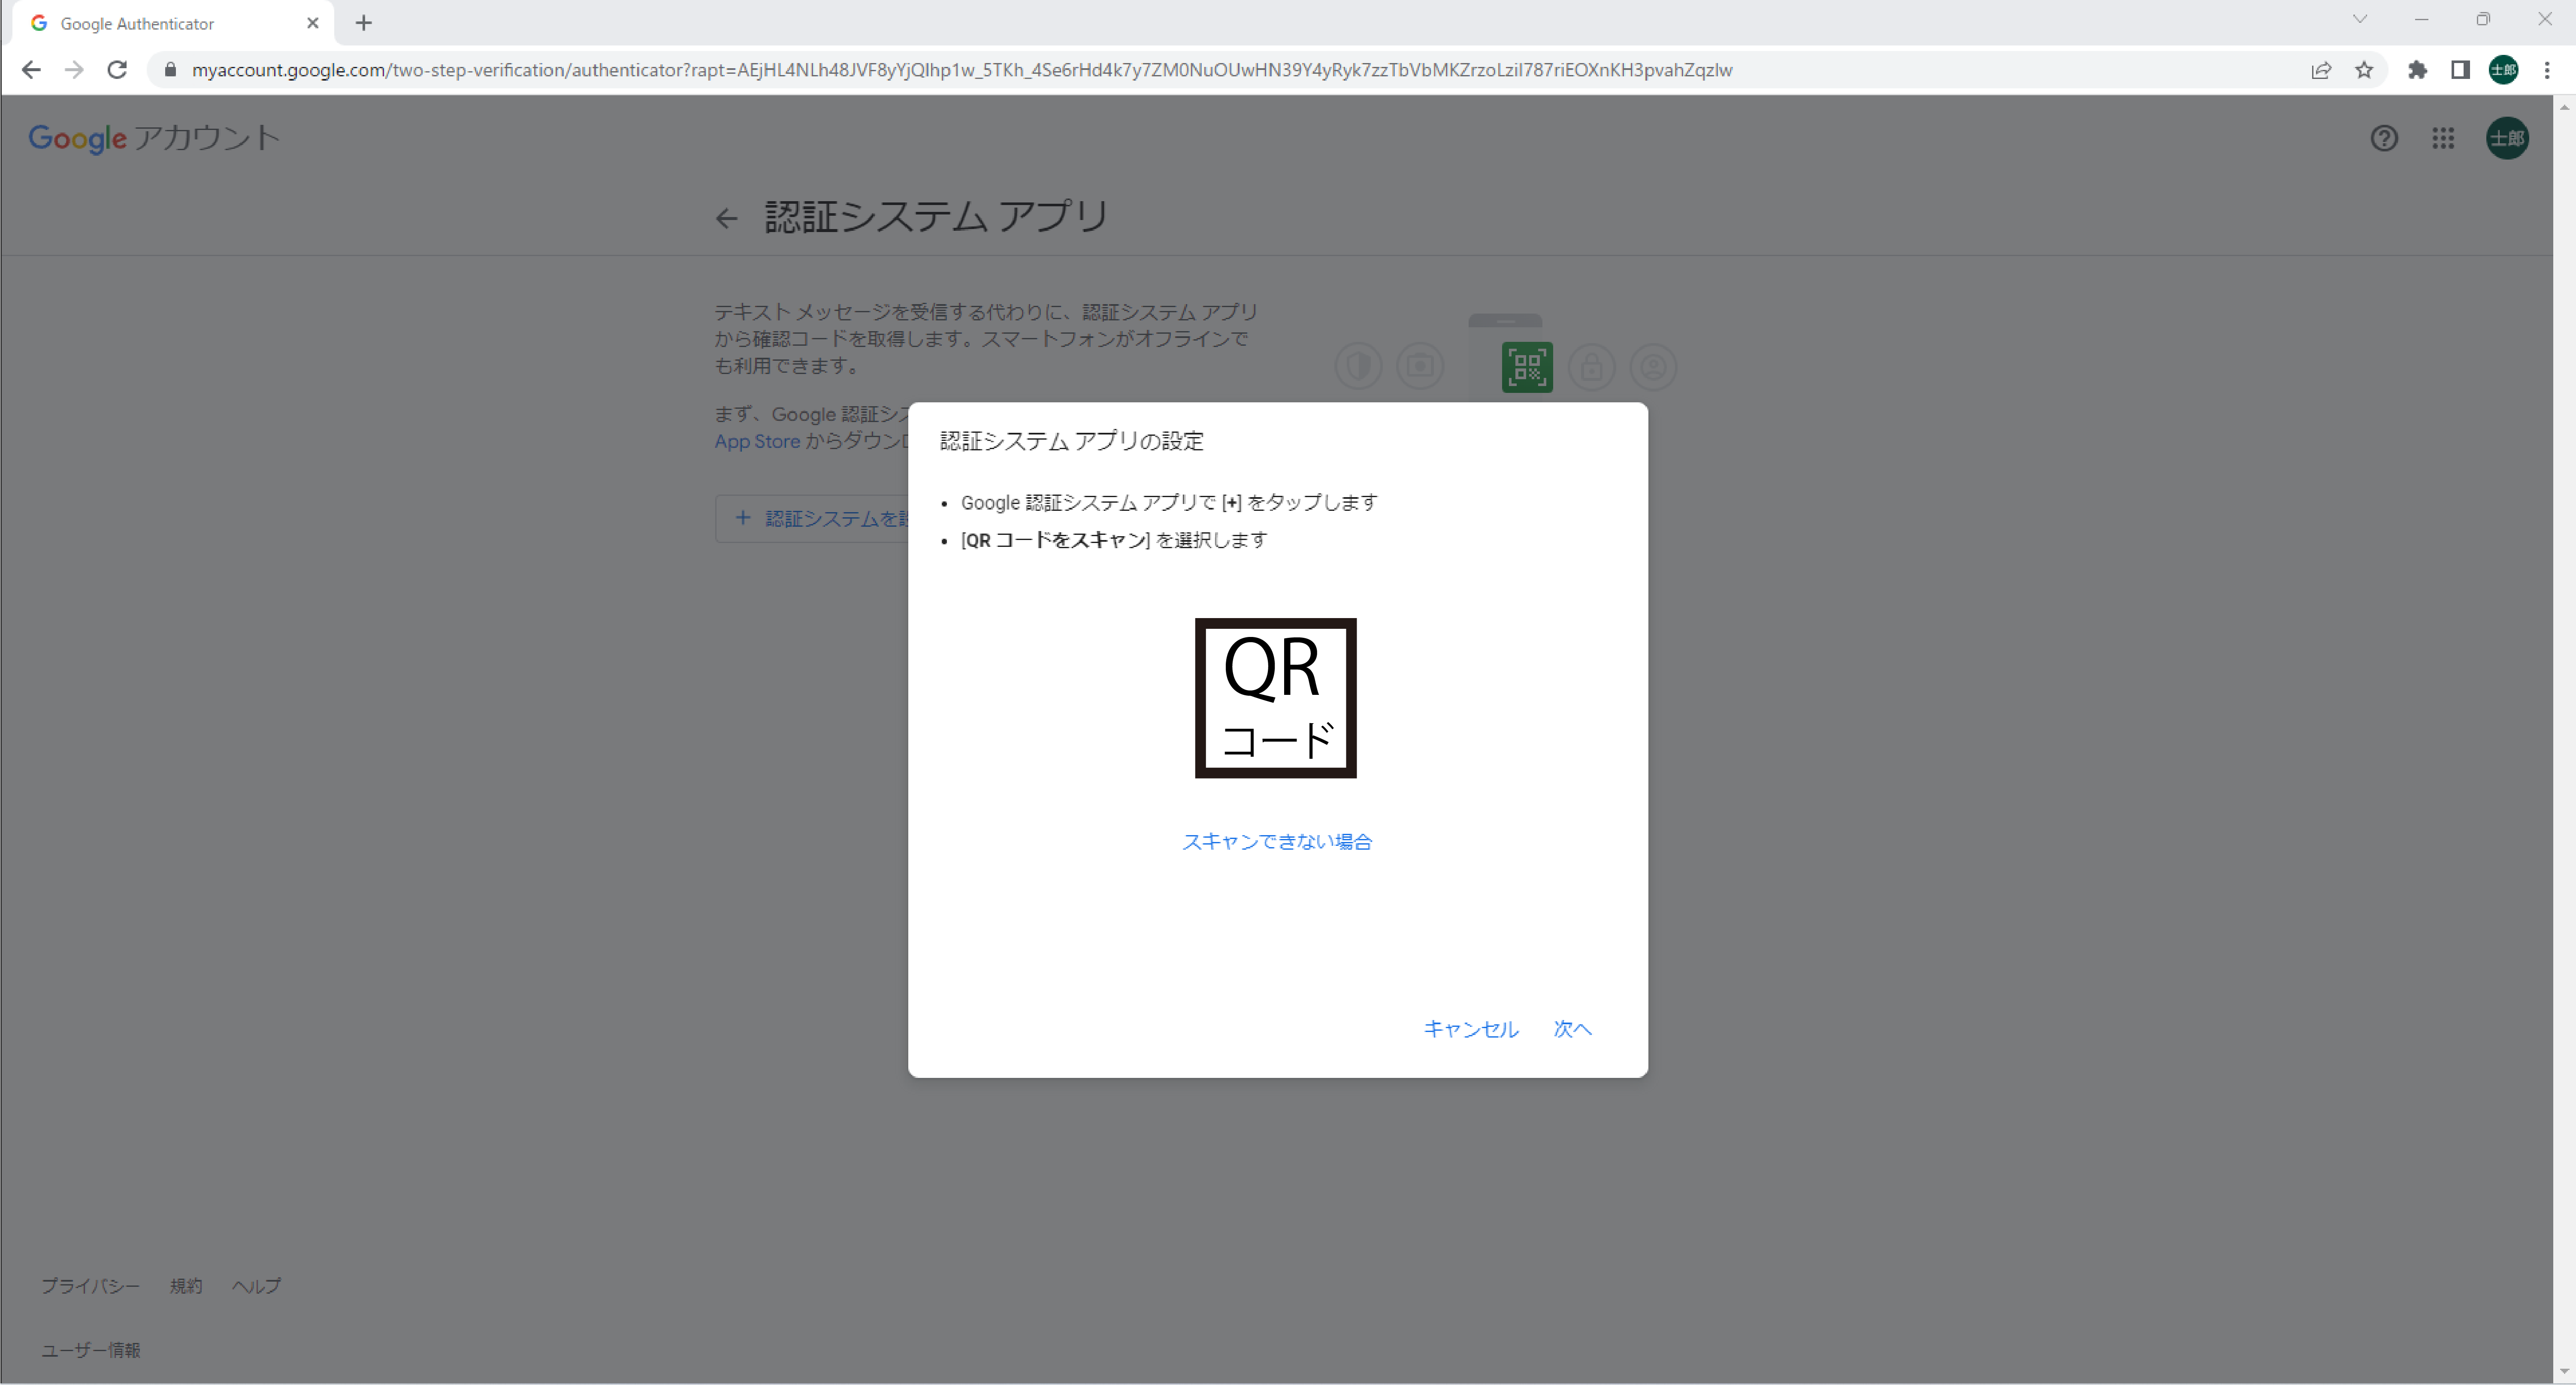
Task: Click the App Store link
Action: (757, 441)
